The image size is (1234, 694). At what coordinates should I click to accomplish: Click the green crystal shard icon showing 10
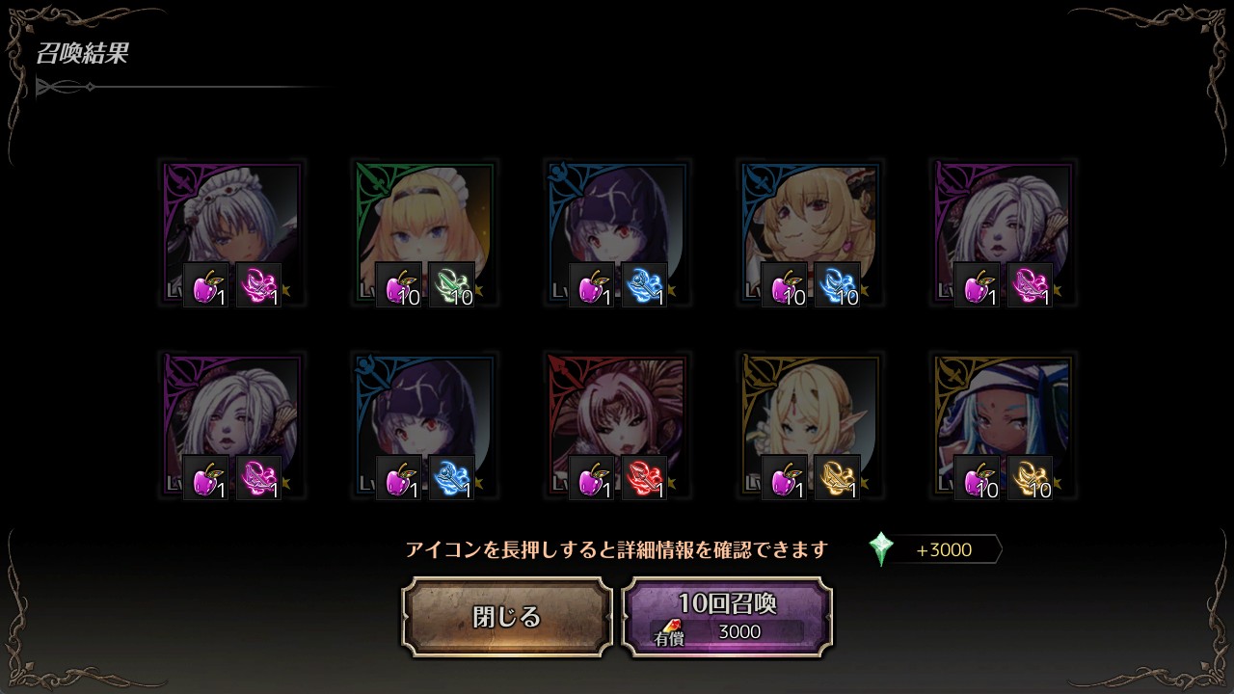[x=451, y=284]
